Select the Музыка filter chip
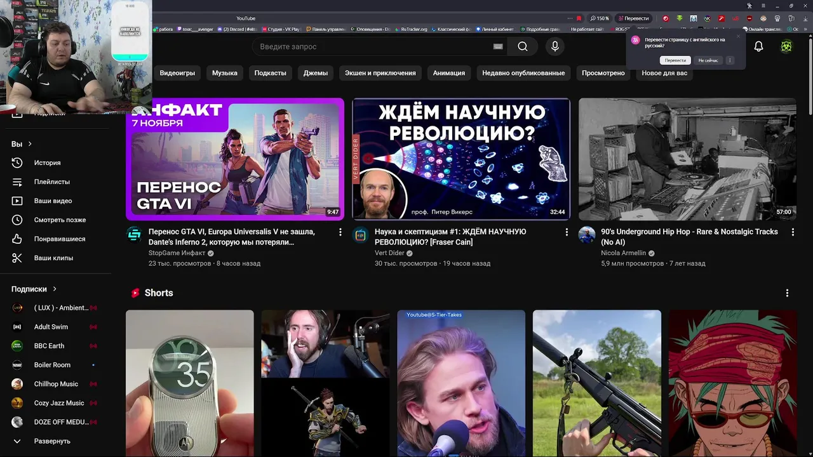Image resolution: width=813 pixels, height=457 pixels. point(225,73)
